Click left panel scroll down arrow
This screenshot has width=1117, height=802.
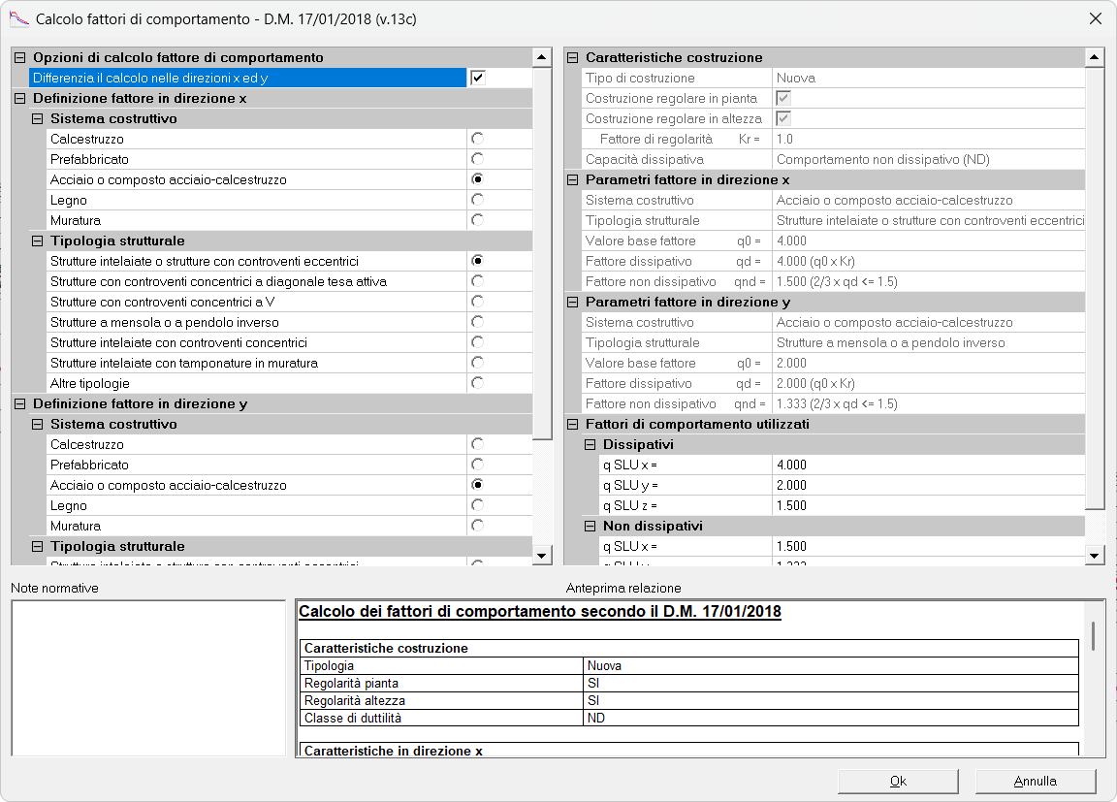tap(542, 556)
